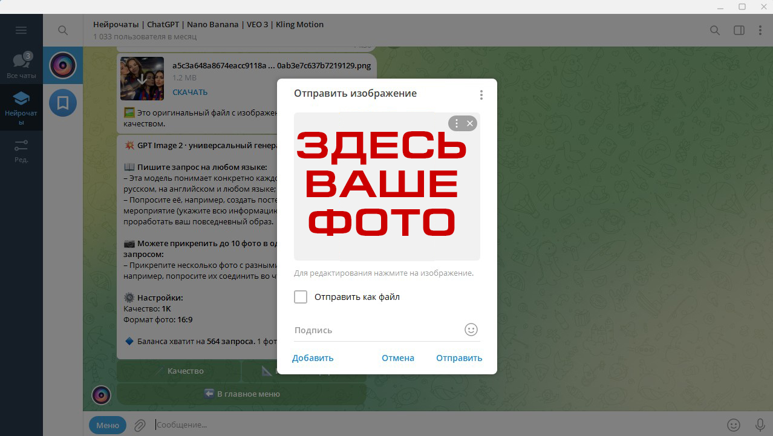Click the bot avatar beside the message
The width and height of the screenshot is (773, 436).
click(101, 395)
